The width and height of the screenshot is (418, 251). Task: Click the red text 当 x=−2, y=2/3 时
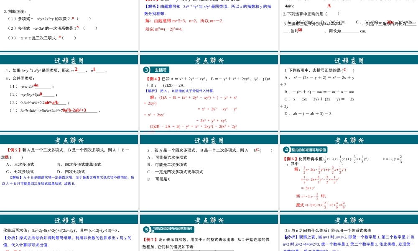click(x=311, y=196)
